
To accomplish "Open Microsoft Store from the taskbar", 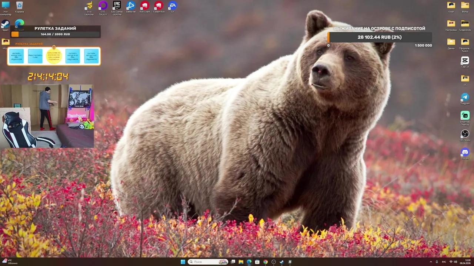I will (257, 262).
